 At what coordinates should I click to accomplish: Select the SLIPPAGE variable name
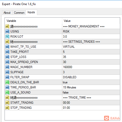point(17,72)
